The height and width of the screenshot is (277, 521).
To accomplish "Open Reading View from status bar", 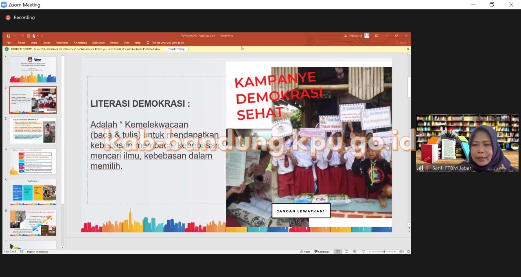I will click(355, 252).
